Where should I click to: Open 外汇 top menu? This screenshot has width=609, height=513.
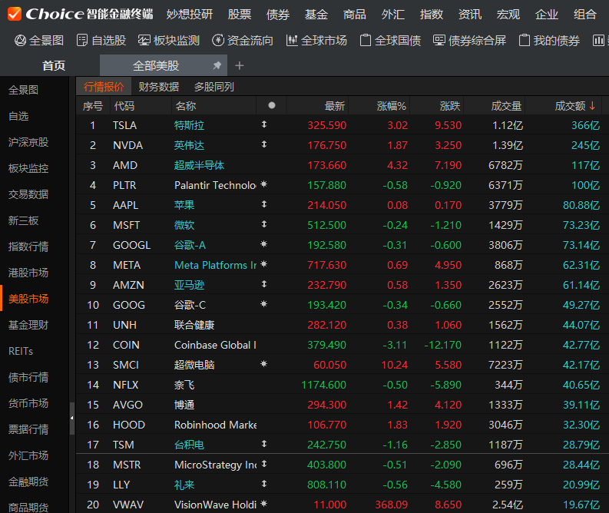click(x=393, y=15)
